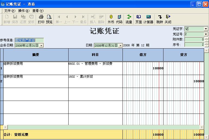Open the 查看(V) menu
209x140 pixels.
click(38, 11)
